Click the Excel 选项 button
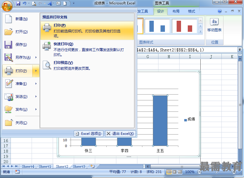244x178 pixels. click(88, 134)
